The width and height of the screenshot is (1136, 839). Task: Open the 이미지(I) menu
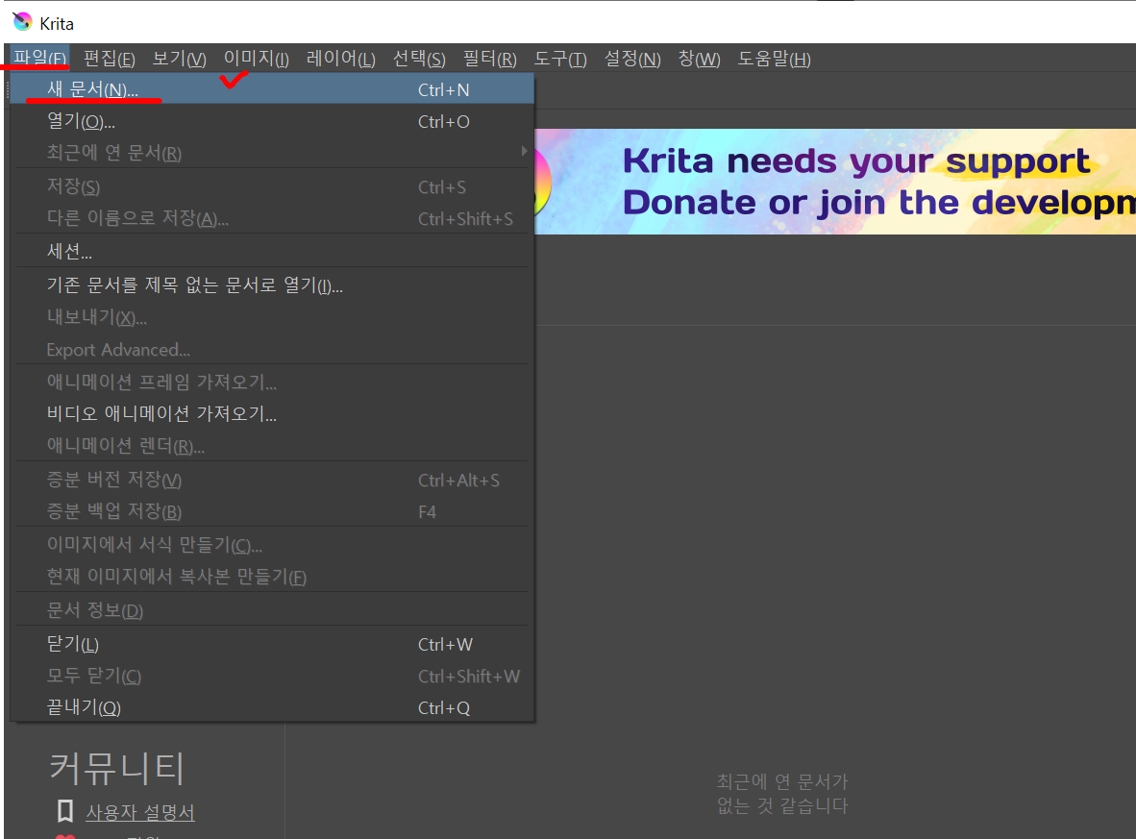point(256,59)
